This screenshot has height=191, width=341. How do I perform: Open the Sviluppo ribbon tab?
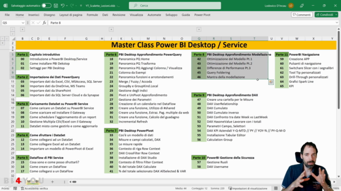click(172, 15)
